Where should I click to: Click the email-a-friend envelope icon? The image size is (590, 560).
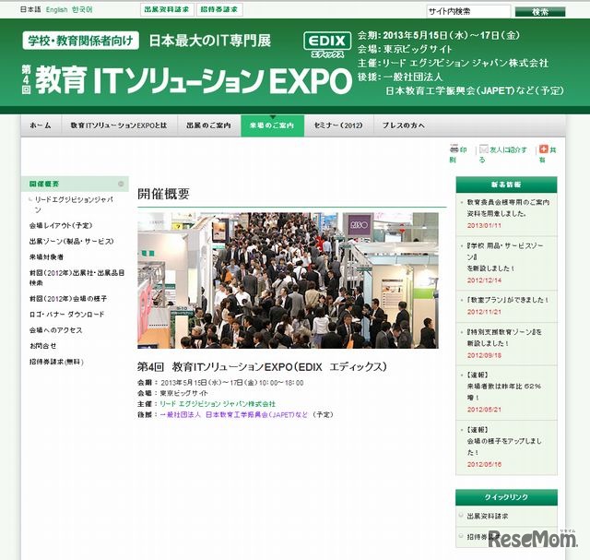(x=483, y=149)
